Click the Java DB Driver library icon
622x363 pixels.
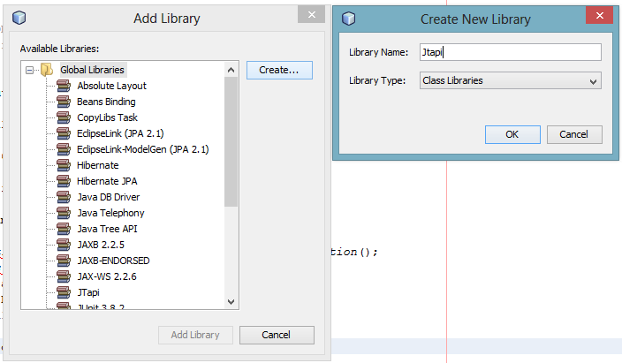[x=64, y=197]
